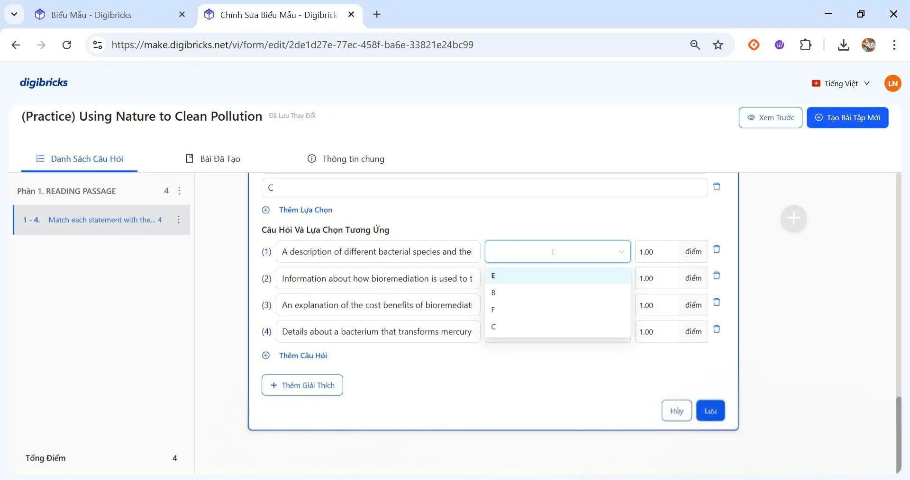Click the Lưu save button
The width and height of the screenshot is (910, 480).
pos(710,411)
